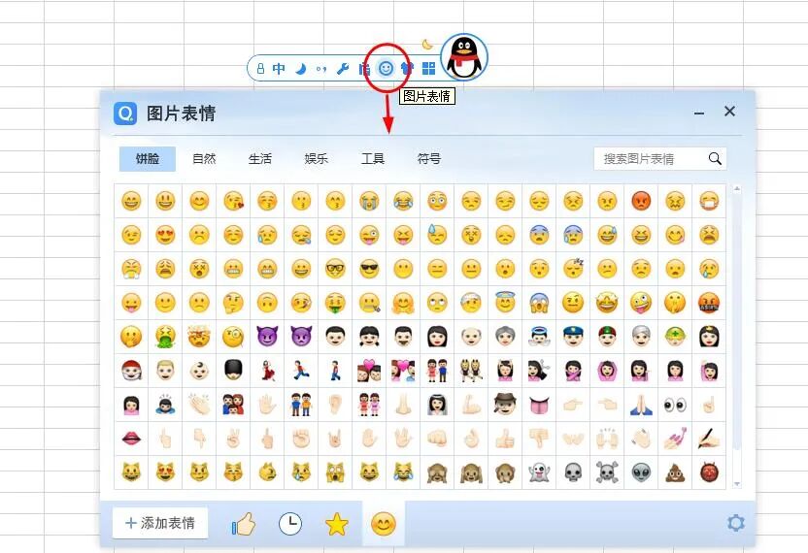808x553 pixels.
Task: Insert the nose emoji
Action: pyautogui.click(x=403, y=405)
